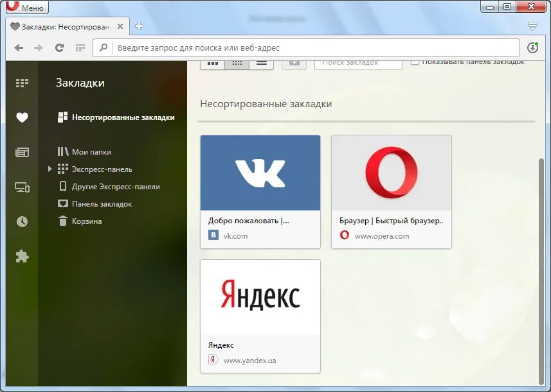Switch to large thumbnails view

point(213,64)
